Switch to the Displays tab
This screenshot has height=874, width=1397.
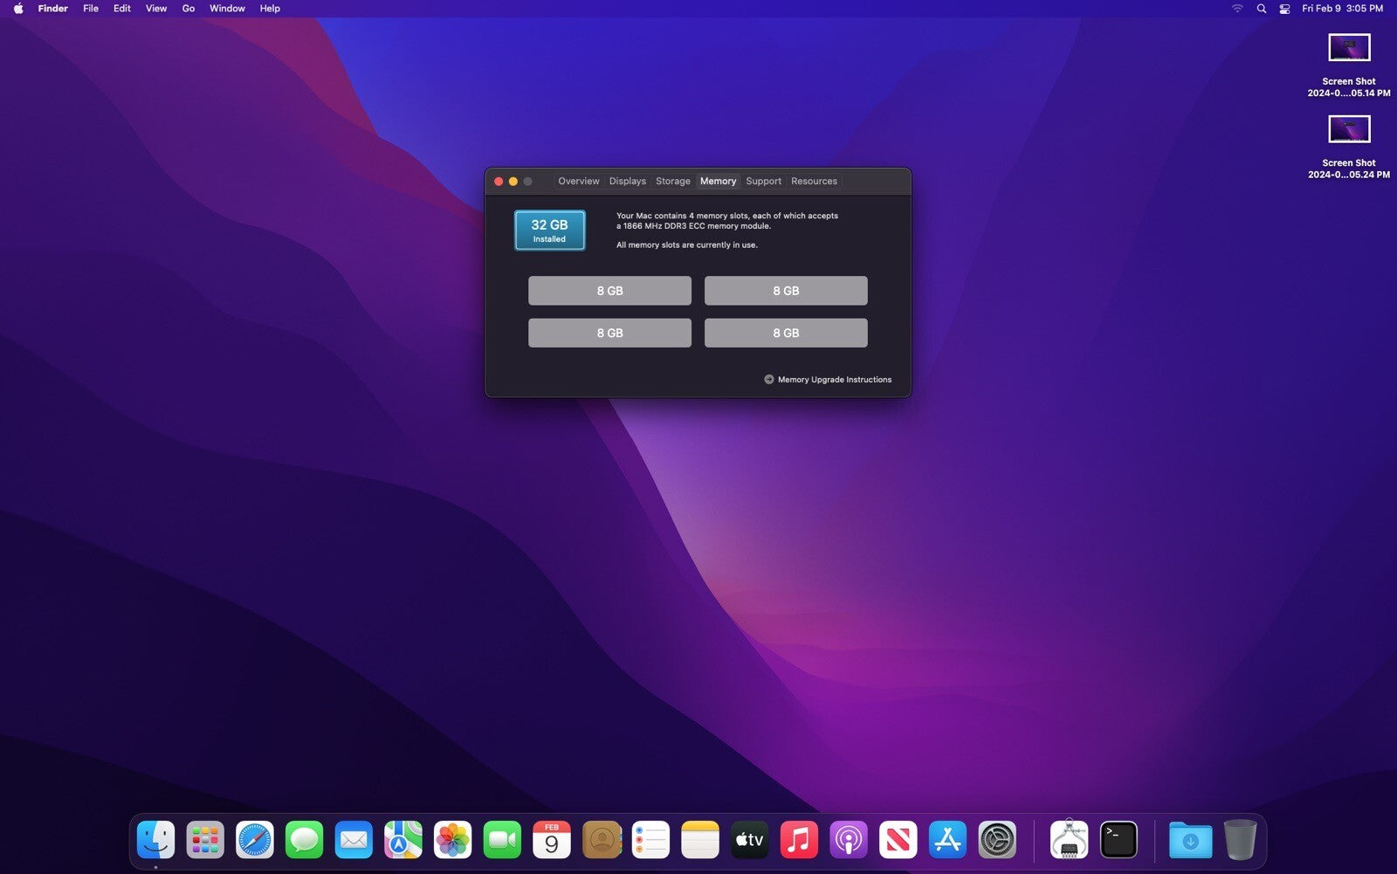tap(628, 182)
